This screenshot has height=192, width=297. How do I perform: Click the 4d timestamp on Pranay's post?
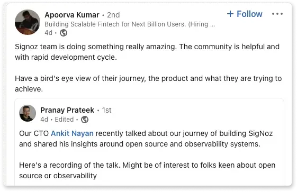44,120
